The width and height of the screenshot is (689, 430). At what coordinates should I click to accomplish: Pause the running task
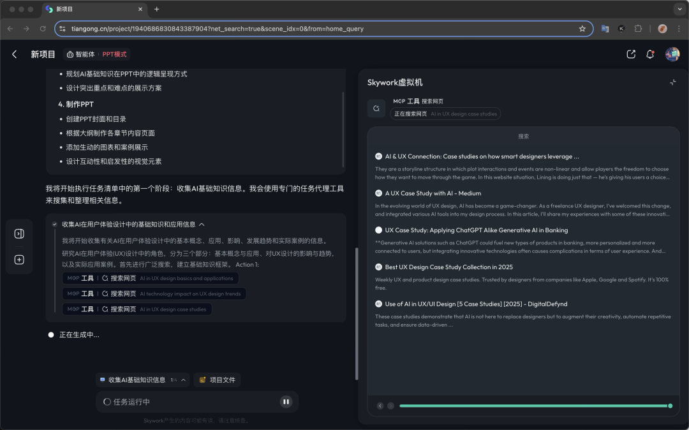286,402
